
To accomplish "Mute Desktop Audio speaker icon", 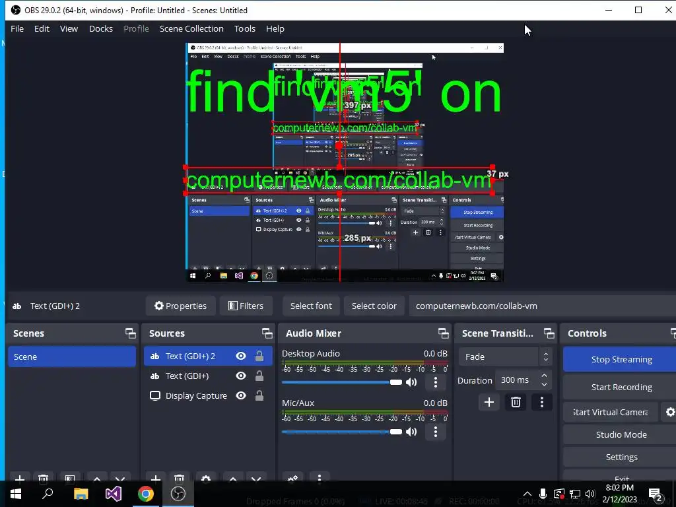I will 411,382.
